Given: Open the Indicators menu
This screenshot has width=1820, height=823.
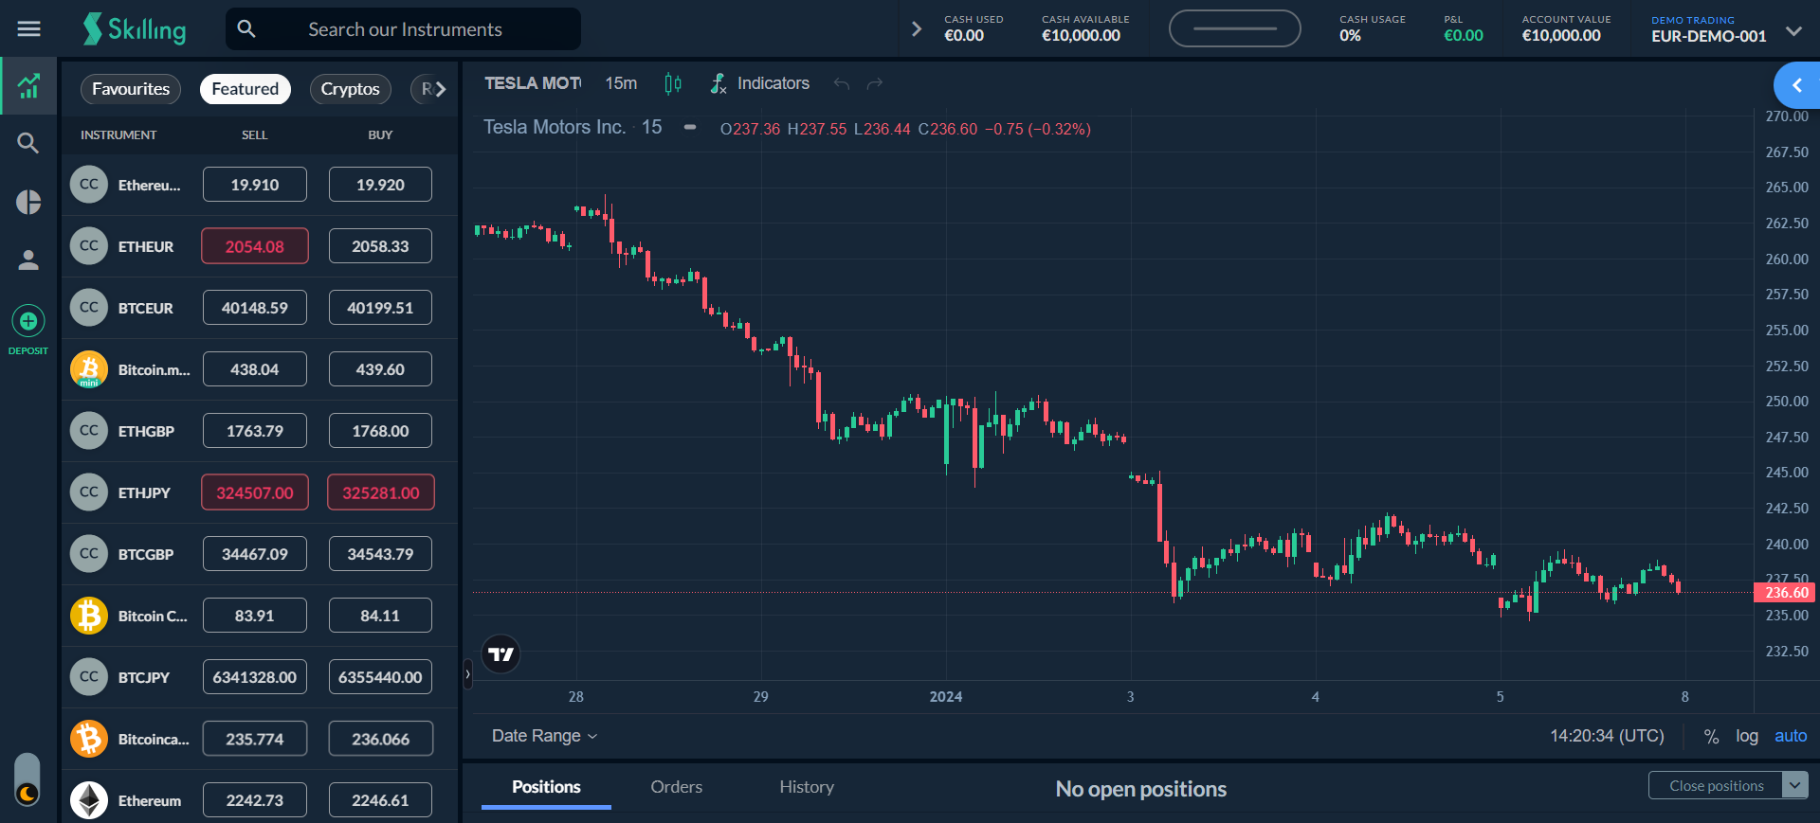Looking at the screenshot, I should coord(760,83).
